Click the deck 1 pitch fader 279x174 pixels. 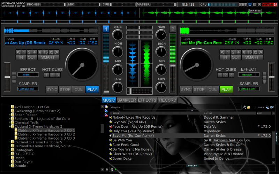(x=7, y=77)
